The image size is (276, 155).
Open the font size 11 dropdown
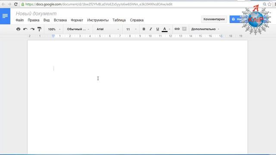click(x=131, y=29)
